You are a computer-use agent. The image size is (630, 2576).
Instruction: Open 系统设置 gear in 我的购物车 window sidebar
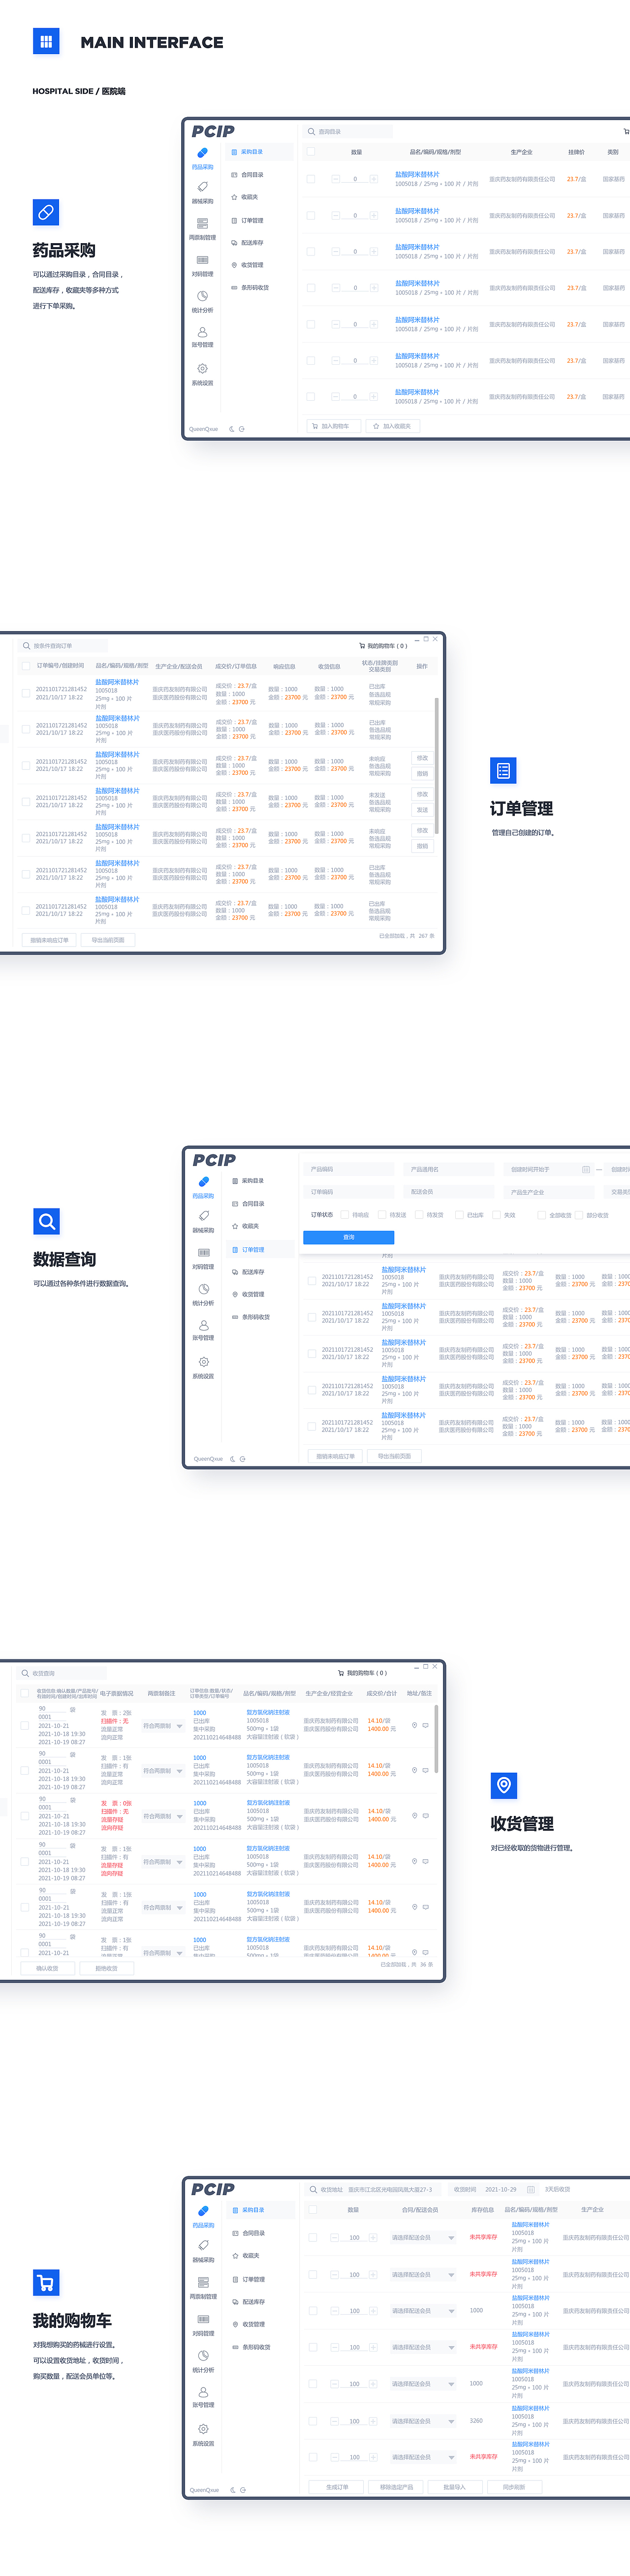[203, 2429]
